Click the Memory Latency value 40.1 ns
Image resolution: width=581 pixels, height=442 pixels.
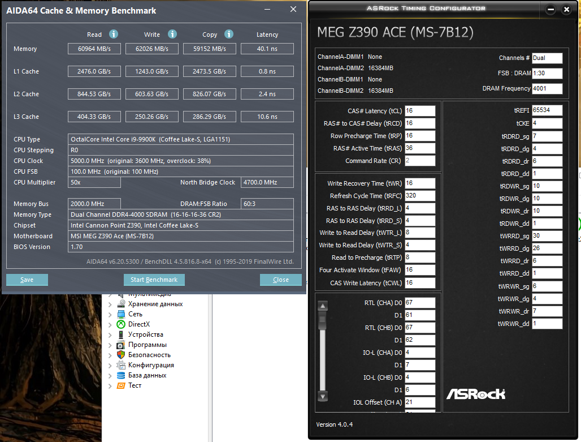[267, 49]
